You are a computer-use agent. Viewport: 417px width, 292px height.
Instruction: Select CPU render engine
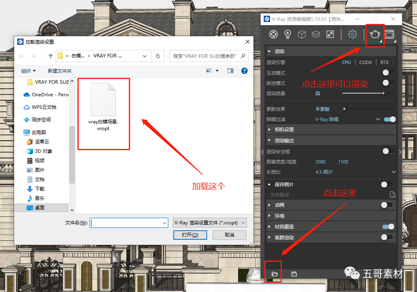pyautogui.click(x=346, y=63)
